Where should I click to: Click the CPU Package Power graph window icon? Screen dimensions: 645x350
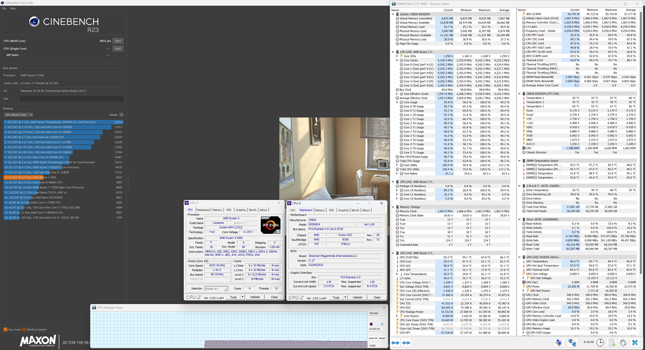[x=94, y=307]
